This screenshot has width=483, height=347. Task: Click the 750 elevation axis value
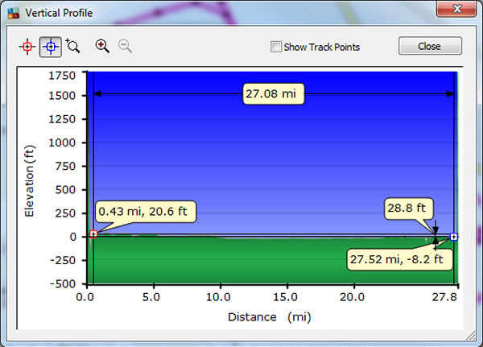[65, 166]
